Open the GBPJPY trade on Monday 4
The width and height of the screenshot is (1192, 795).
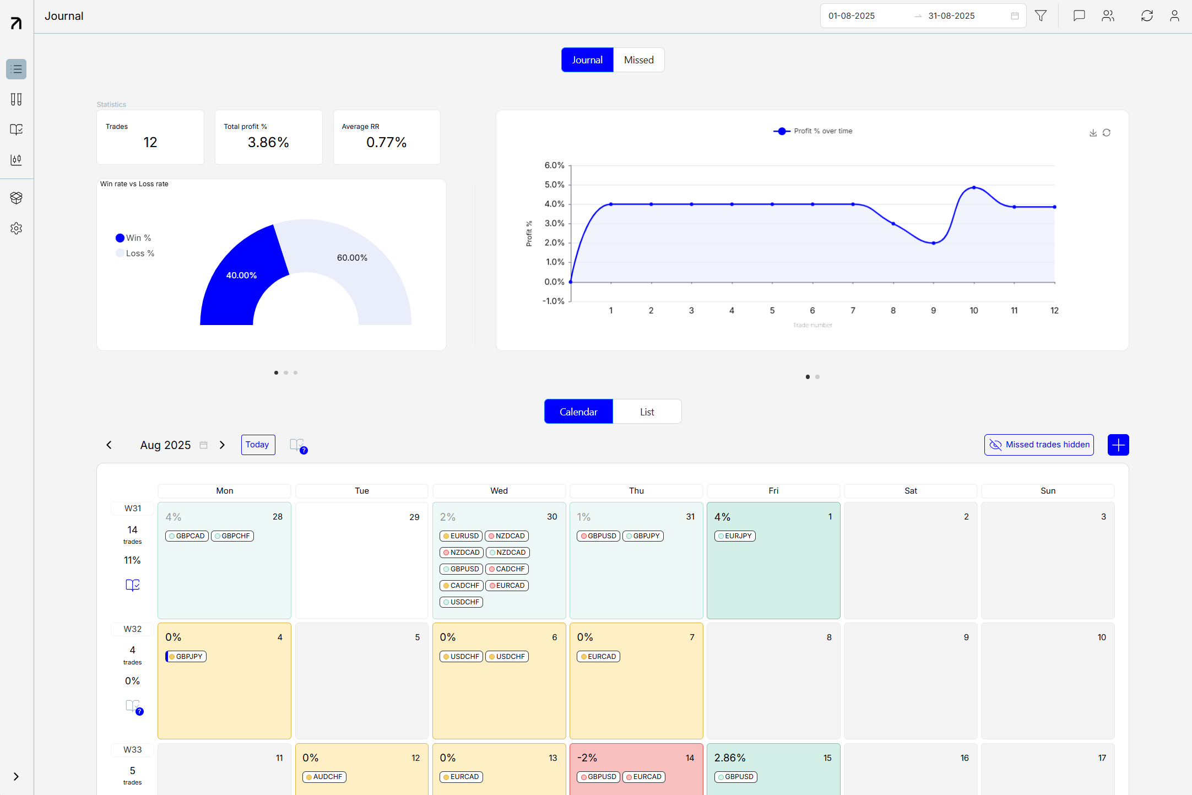pos(186,657)
